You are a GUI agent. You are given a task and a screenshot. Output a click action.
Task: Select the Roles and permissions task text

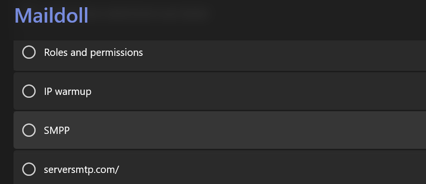pyautogui.click(x=94, y=53)
